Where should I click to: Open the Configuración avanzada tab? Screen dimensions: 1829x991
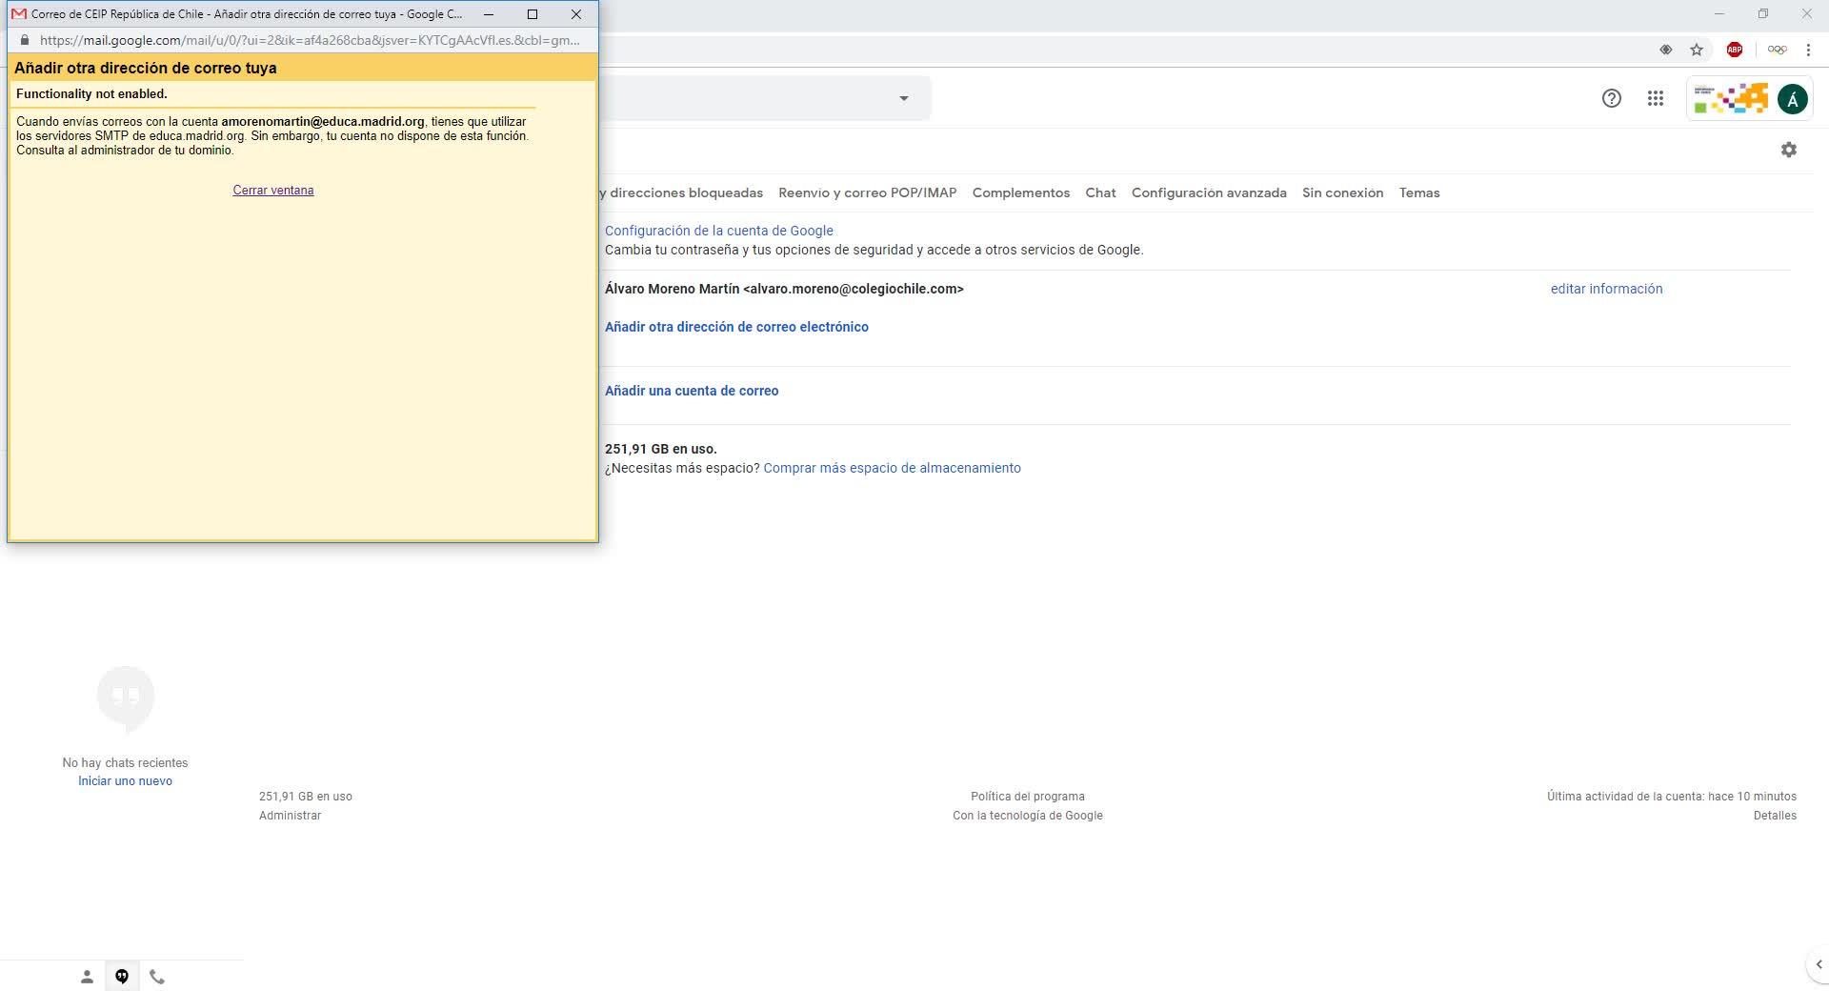(1208, 192)
